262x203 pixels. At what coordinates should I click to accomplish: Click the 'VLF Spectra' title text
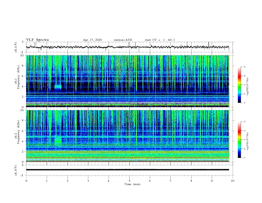point(37,40)
